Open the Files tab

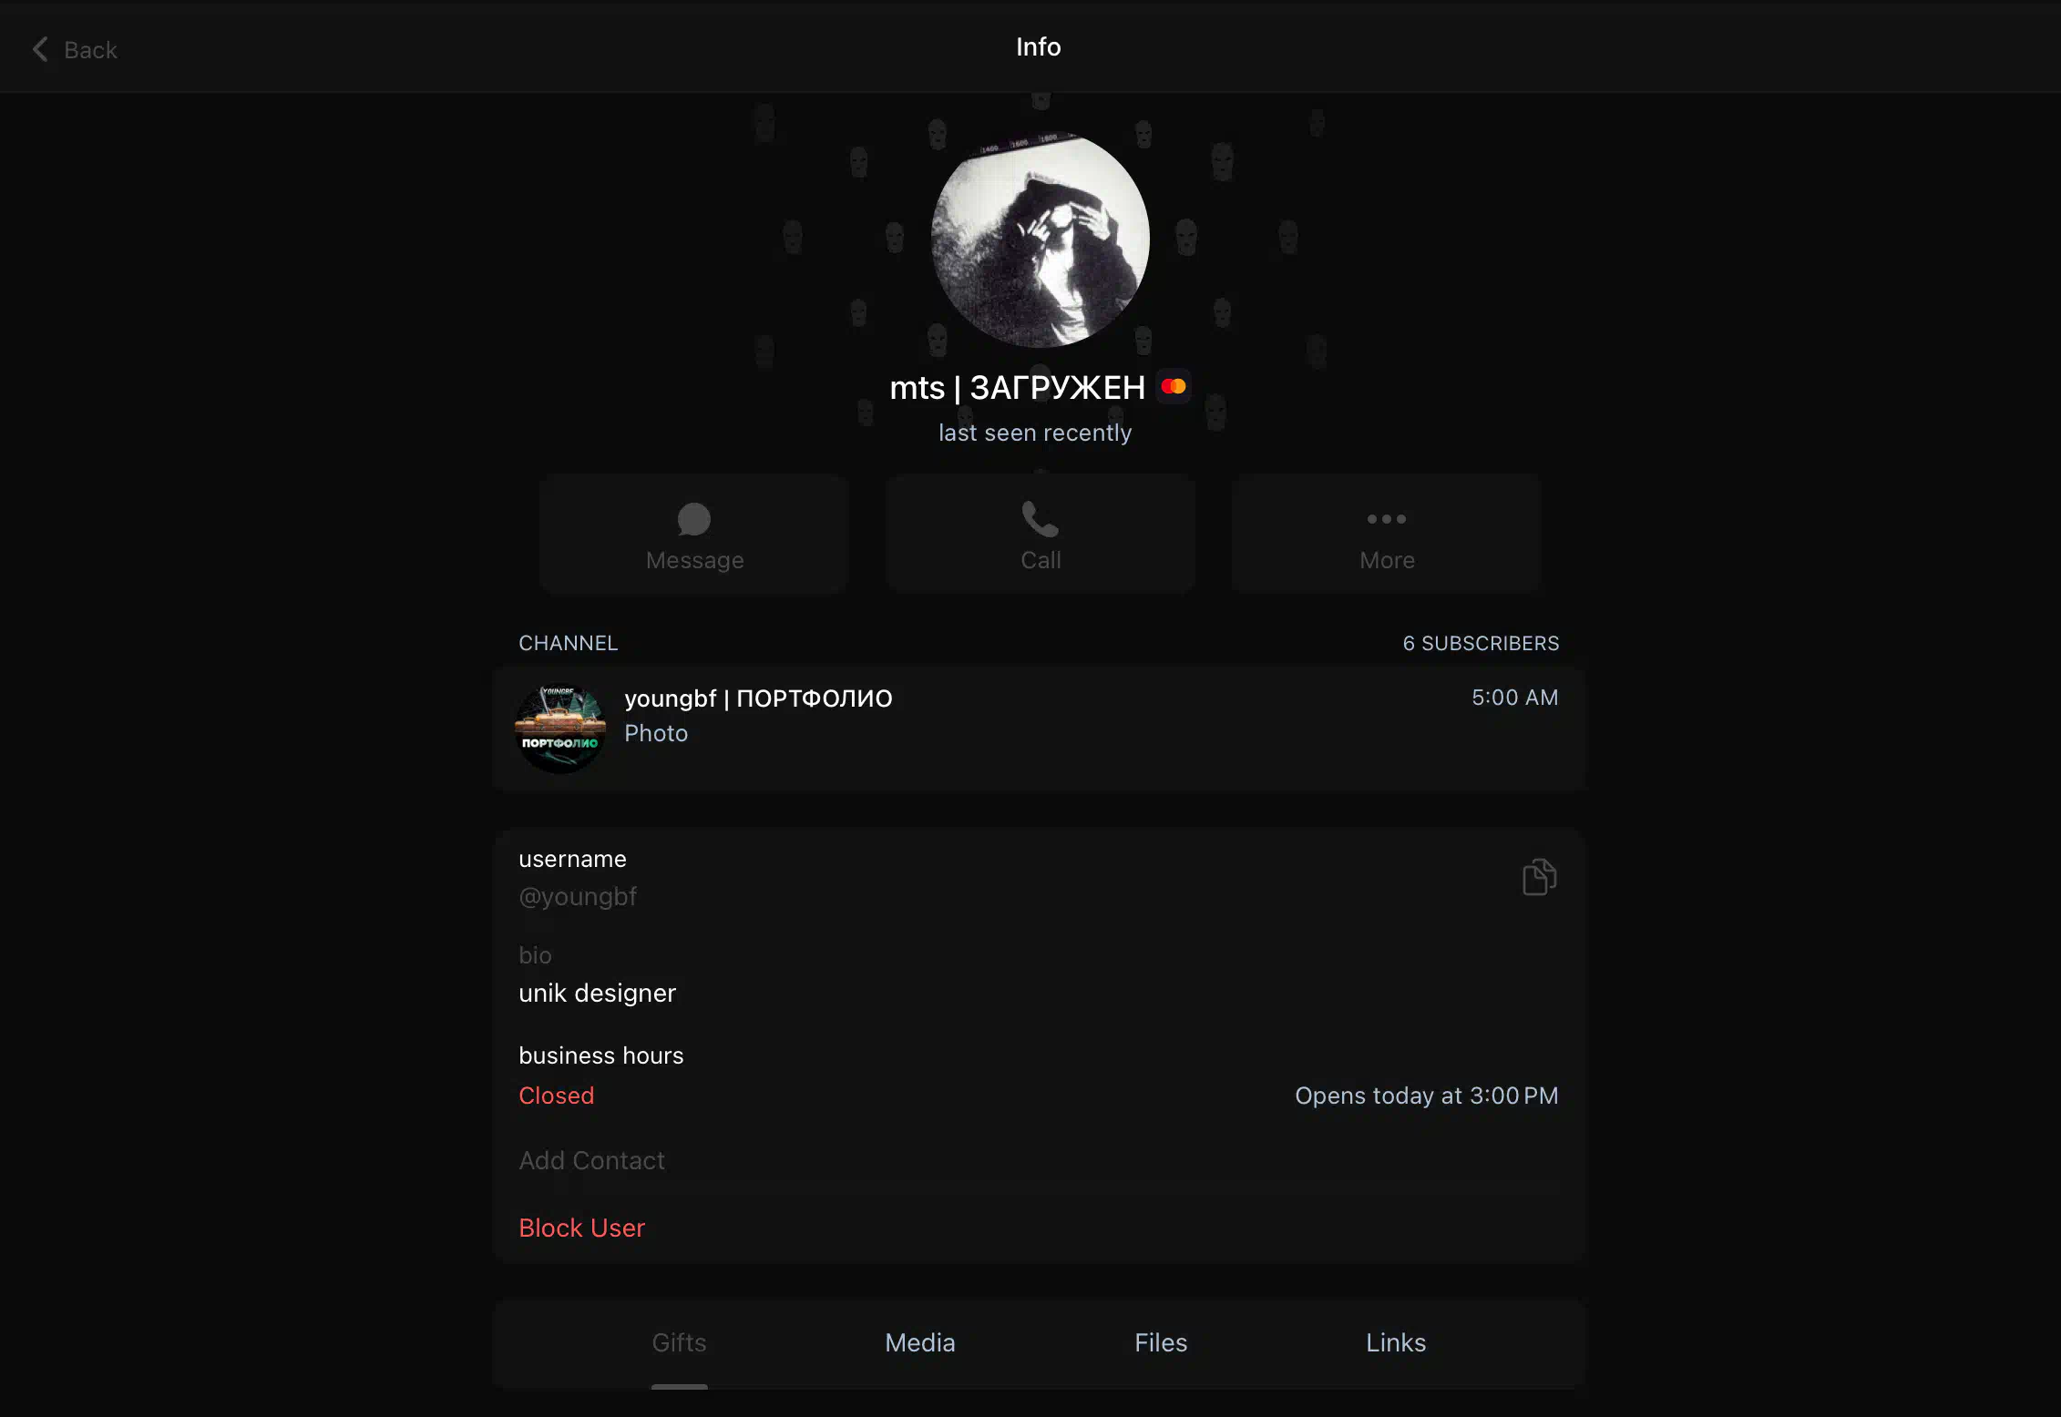point(1161,1342)
